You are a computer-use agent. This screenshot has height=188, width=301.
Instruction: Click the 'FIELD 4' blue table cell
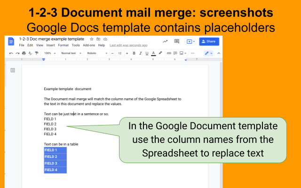[x=55, y=170]
